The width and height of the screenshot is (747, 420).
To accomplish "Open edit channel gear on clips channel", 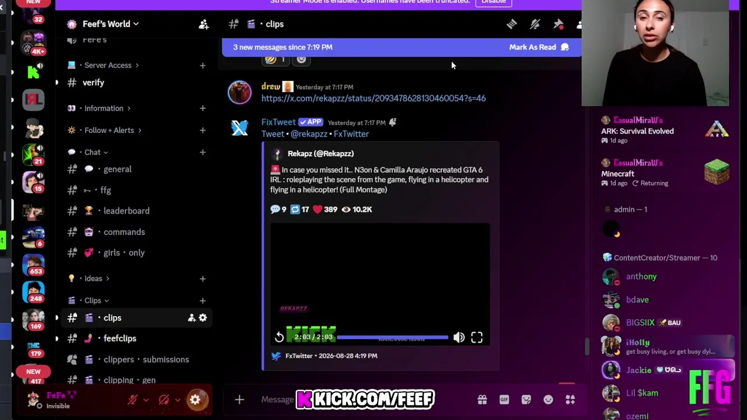I will point(203,318).
